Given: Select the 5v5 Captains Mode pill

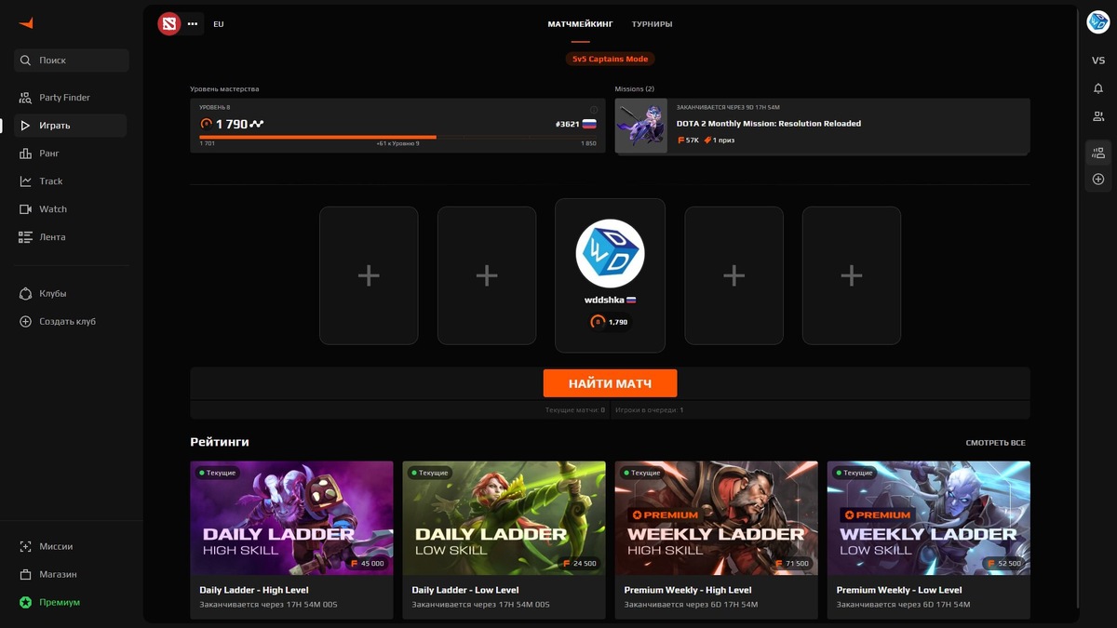Looking at the screenshot, I should click(x=611, y=59).
